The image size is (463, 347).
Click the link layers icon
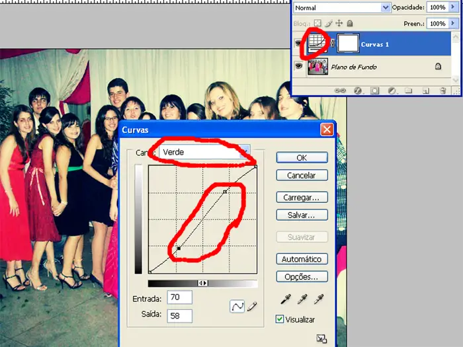click(x=341, y=90)
